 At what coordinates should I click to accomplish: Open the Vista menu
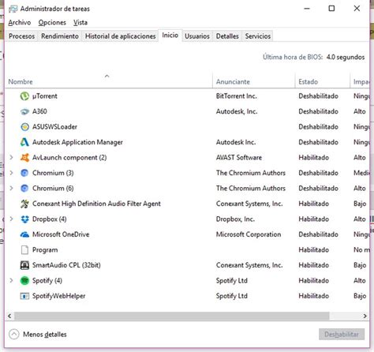tap(80, 23)
